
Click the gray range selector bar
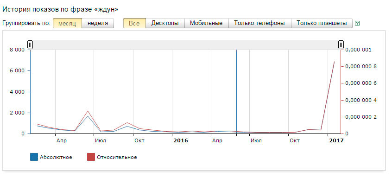(x=185, y=45)
